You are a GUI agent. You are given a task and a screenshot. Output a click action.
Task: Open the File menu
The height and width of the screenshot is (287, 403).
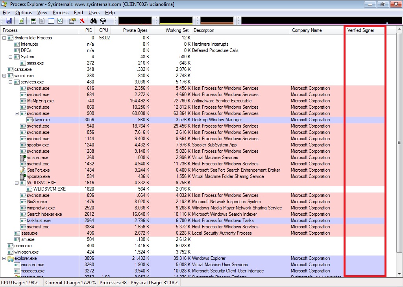tap(6, 13)
